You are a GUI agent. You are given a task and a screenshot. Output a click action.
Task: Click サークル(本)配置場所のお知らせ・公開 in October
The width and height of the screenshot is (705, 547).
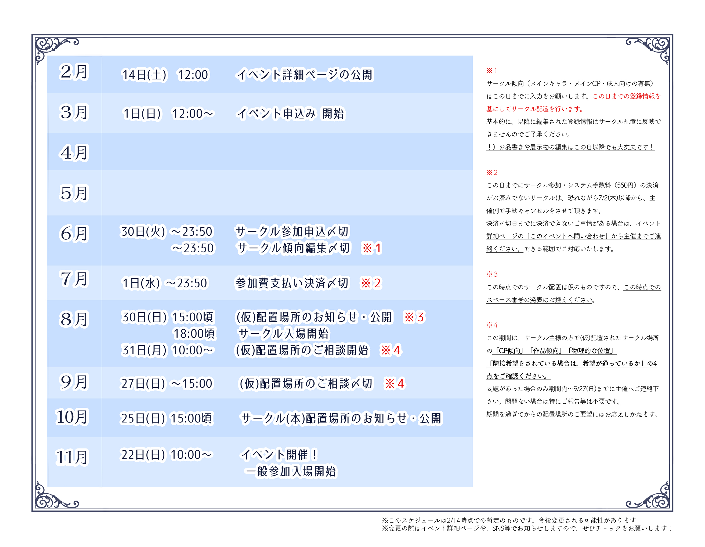pyautogui.click(x=341, y=418)
